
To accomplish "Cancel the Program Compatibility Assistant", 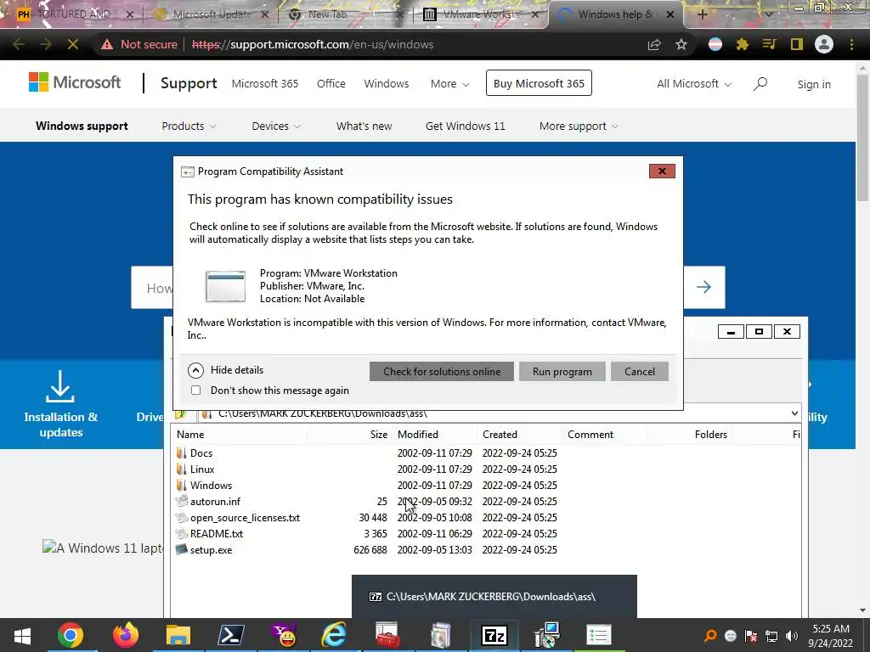I will [639, 372].
